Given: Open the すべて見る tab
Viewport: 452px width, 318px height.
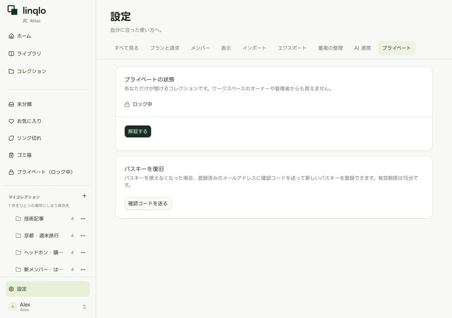Looking at the screenshot, I should 126,48.
